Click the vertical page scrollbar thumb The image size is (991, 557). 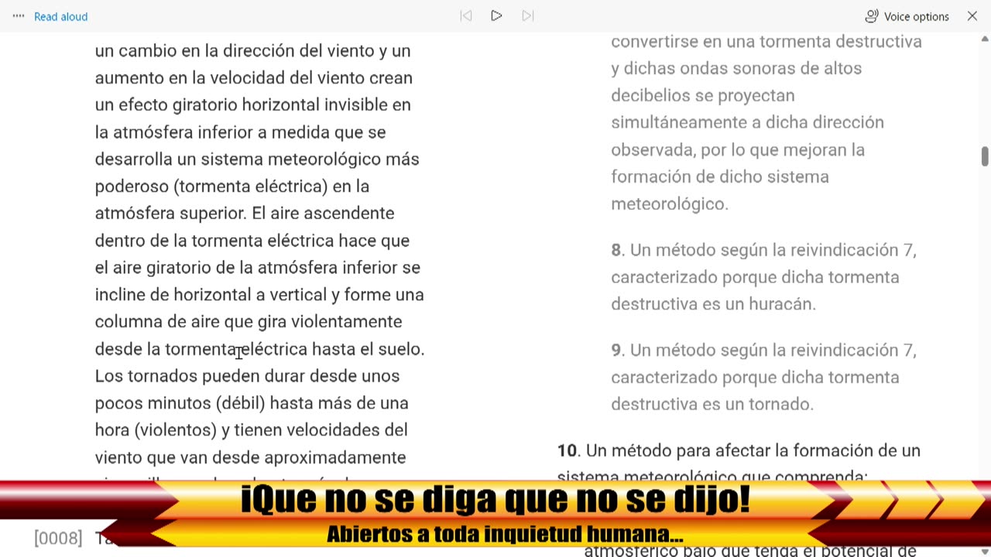coord(985,155)
